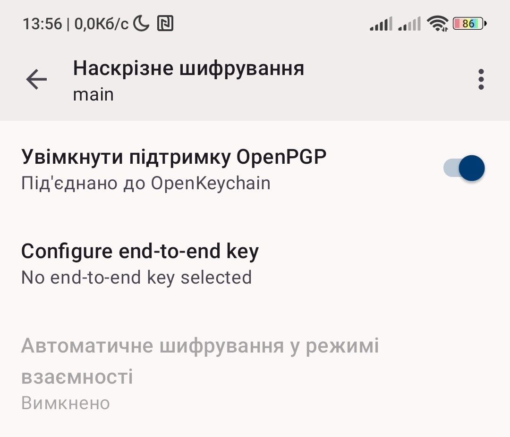Tap the 'main' account subtitle
This screenshot has height=437, width=510.
click(93, 94)
